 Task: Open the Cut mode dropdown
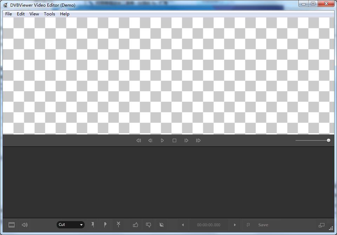tap(70, 224)
